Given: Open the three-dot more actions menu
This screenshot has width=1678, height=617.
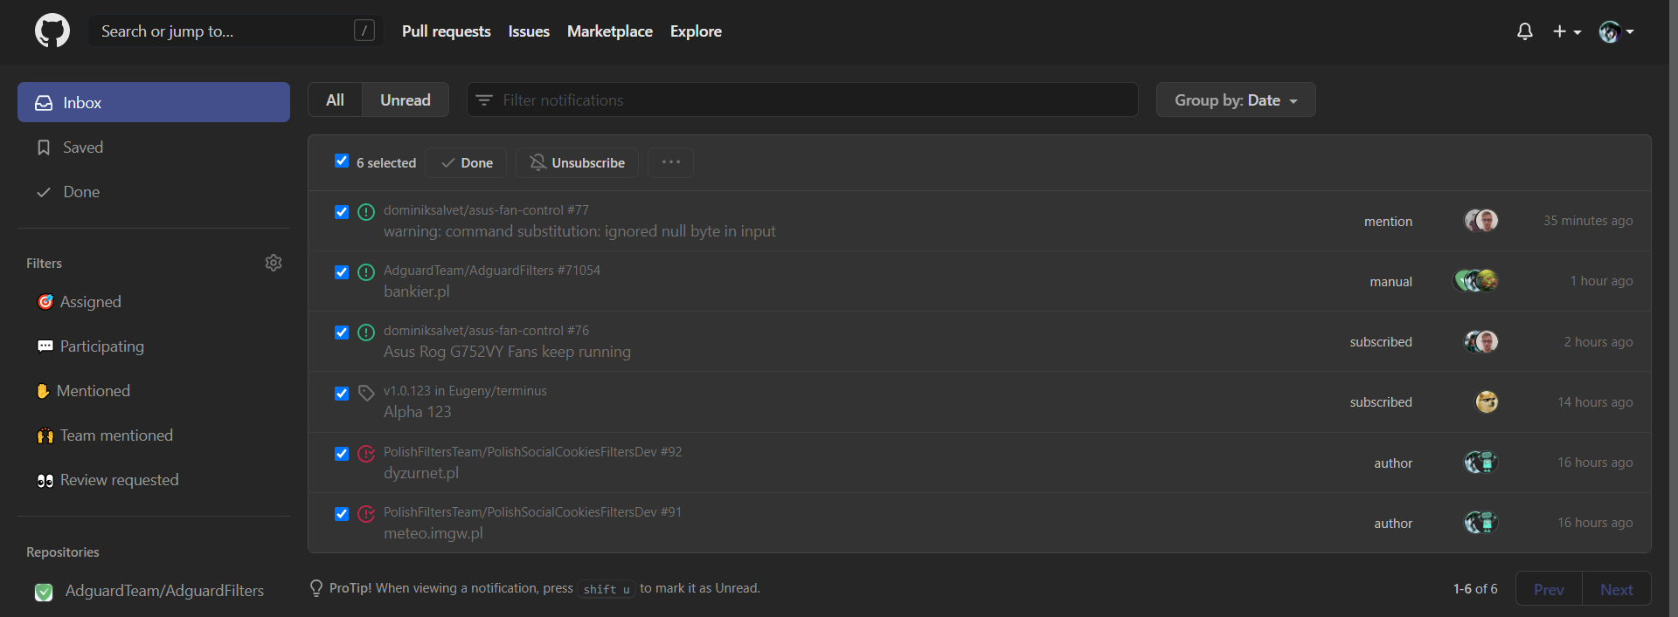Looking at the screenshot, I should click(670, 162).
